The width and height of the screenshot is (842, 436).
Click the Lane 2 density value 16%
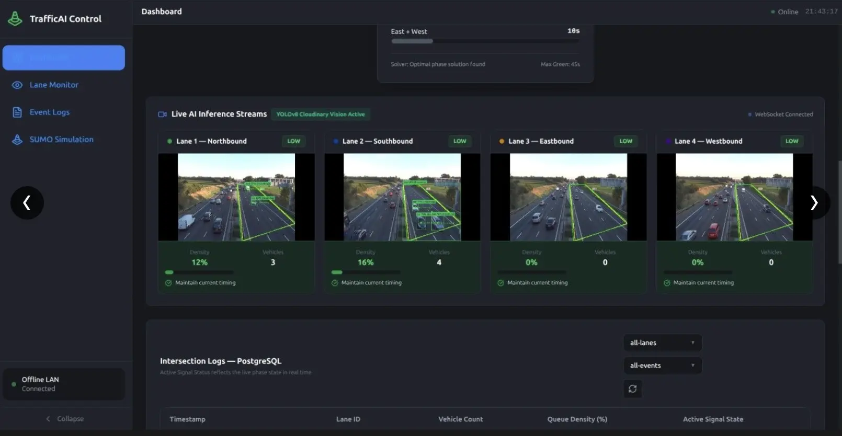(366, 262)
